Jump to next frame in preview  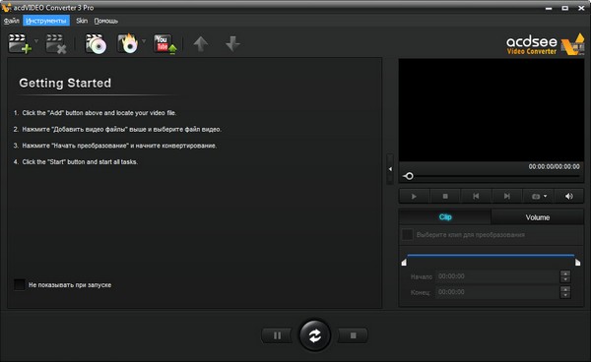(x=507, y=196)
